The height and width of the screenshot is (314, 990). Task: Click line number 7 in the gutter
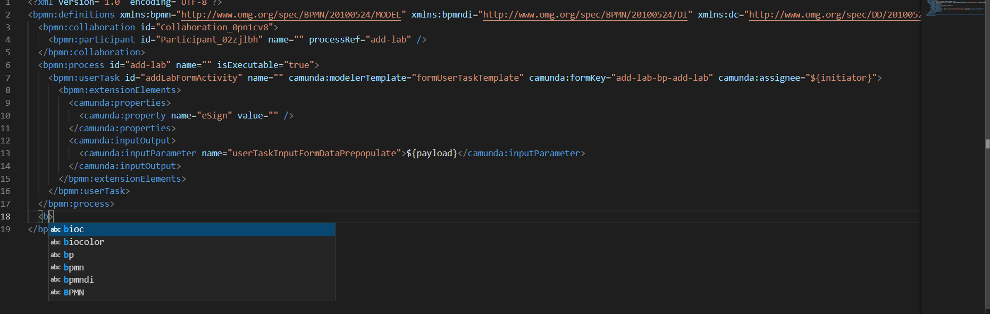point(7,78)
